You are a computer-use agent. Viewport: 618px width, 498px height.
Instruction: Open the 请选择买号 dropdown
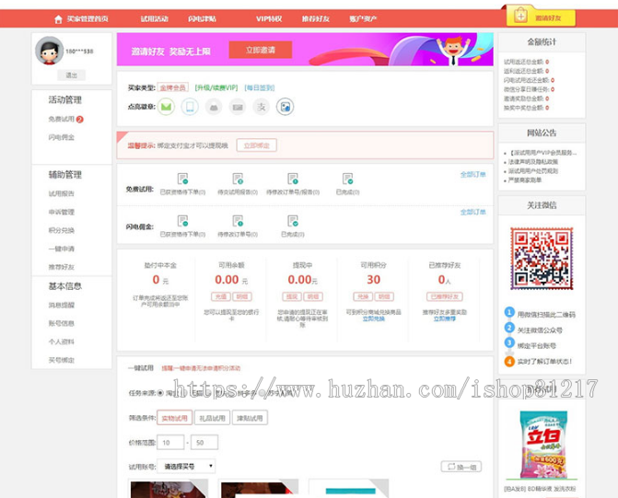pos(186,467)
